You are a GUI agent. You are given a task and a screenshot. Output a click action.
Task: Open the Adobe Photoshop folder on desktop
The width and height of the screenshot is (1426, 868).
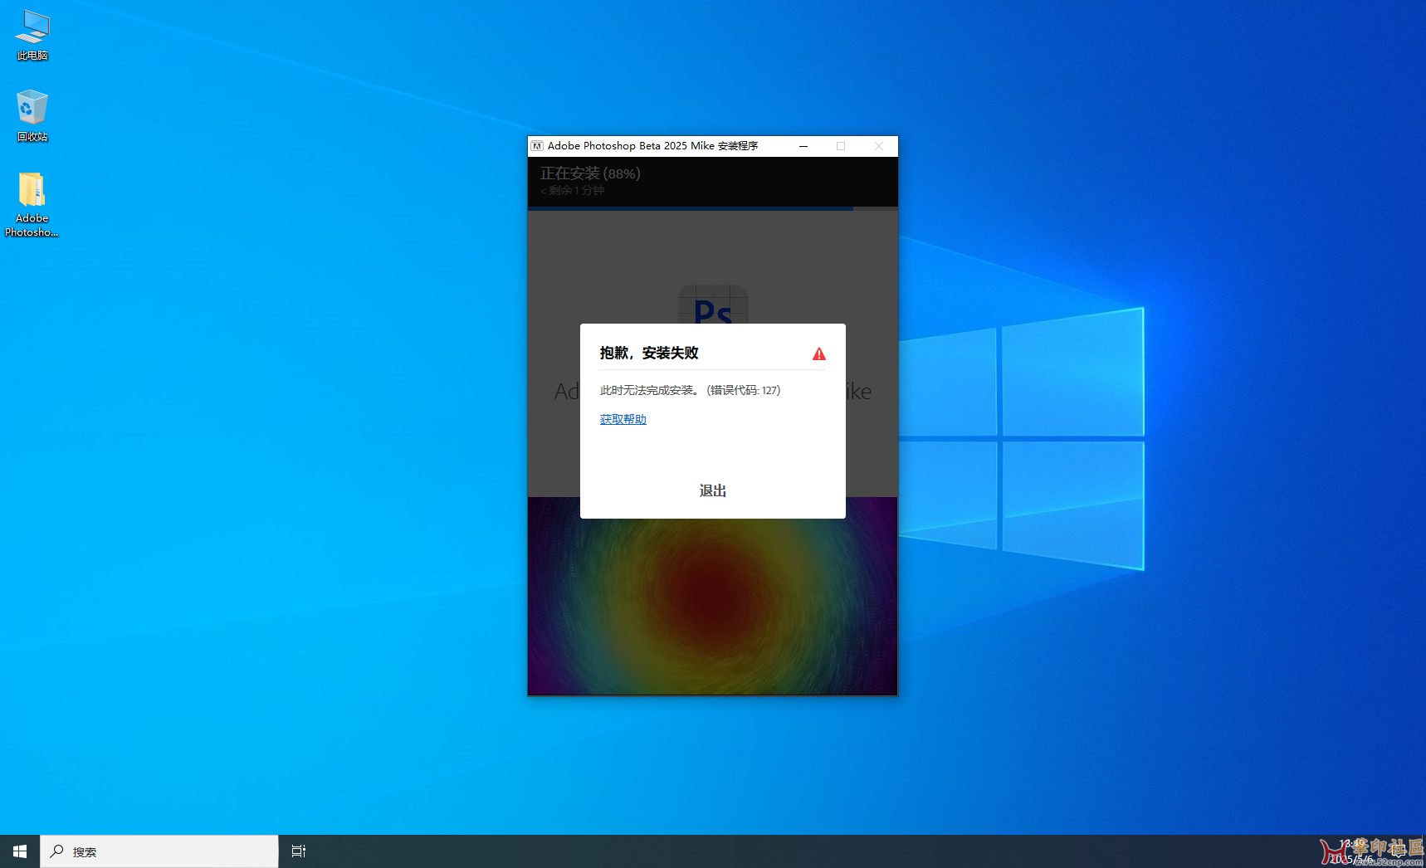point(32,204)
